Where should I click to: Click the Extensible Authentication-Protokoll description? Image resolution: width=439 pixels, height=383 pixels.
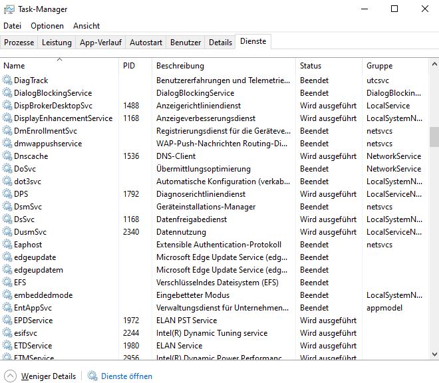click(x=219, y=245)
